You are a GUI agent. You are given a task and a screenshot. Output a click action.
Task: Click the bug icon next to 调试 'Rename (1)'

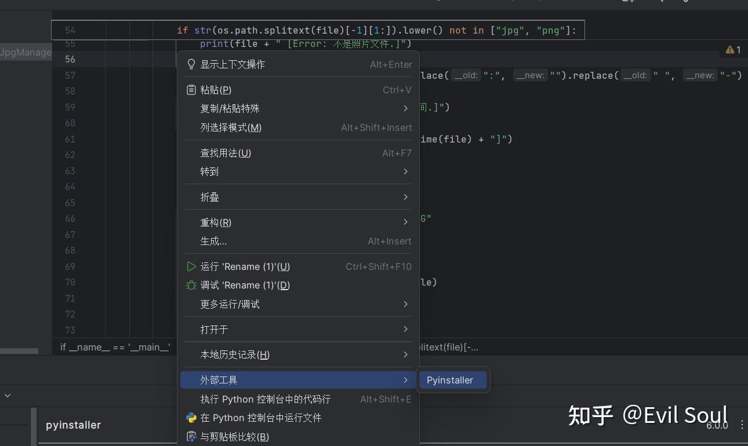[x=191, y=285]
